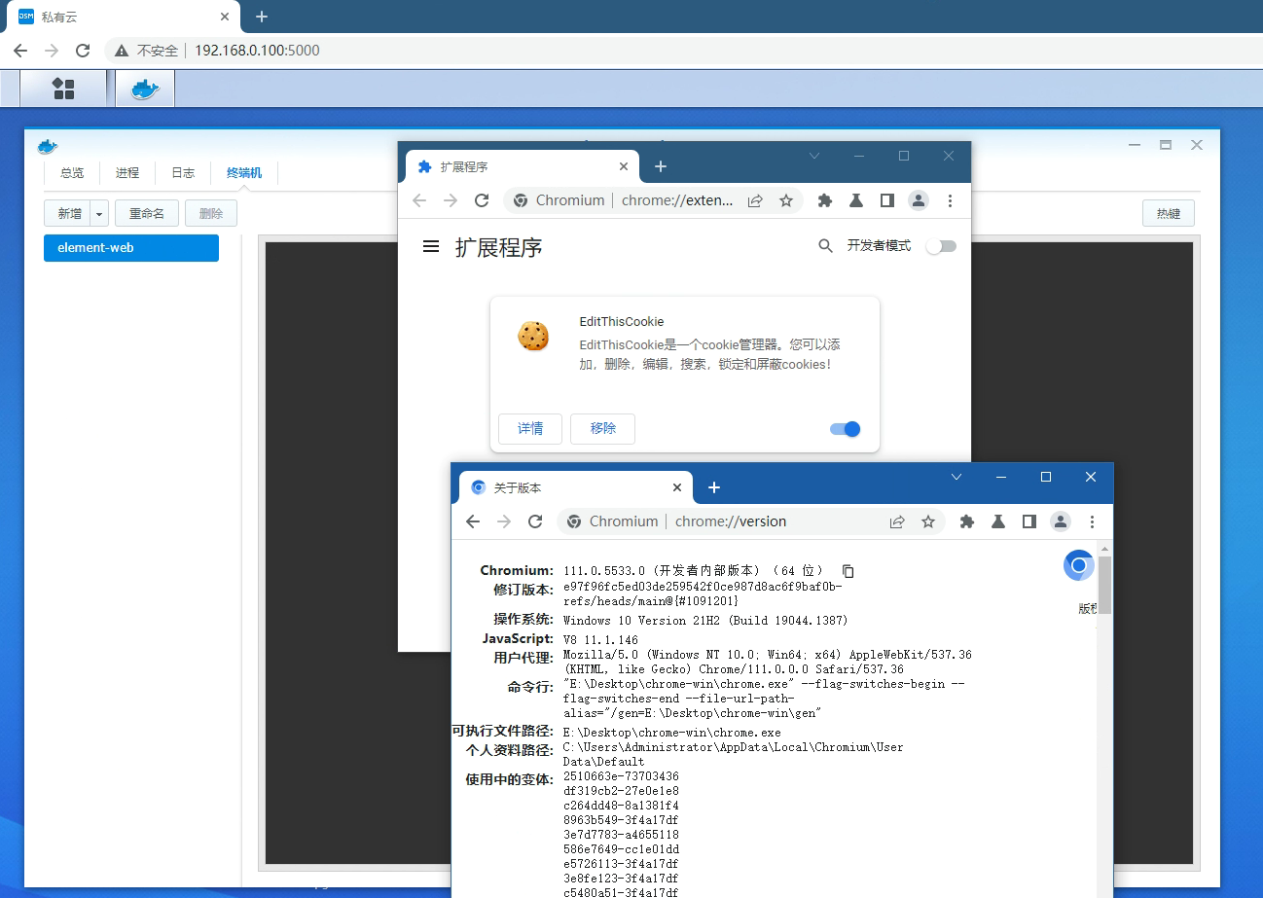This screenshot has height=898, width=1263.
Task: Click the EditThisCookie cookie icon
Action: coord(533,336)
